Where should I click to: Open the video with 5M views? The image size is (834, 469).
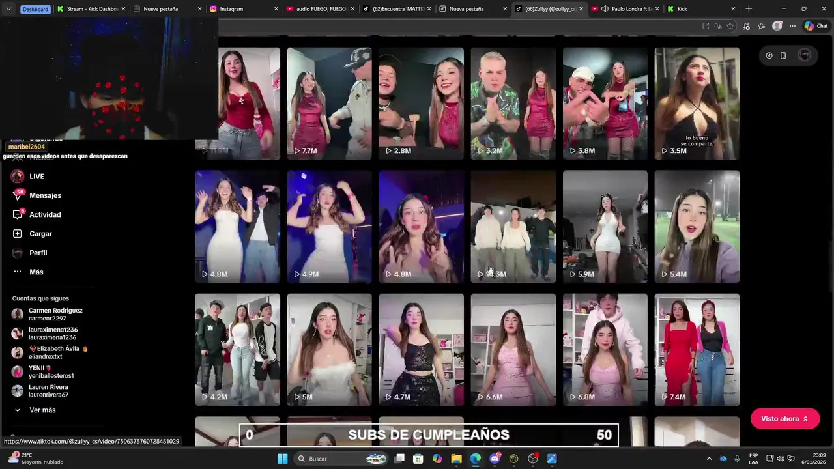point(329,350)
